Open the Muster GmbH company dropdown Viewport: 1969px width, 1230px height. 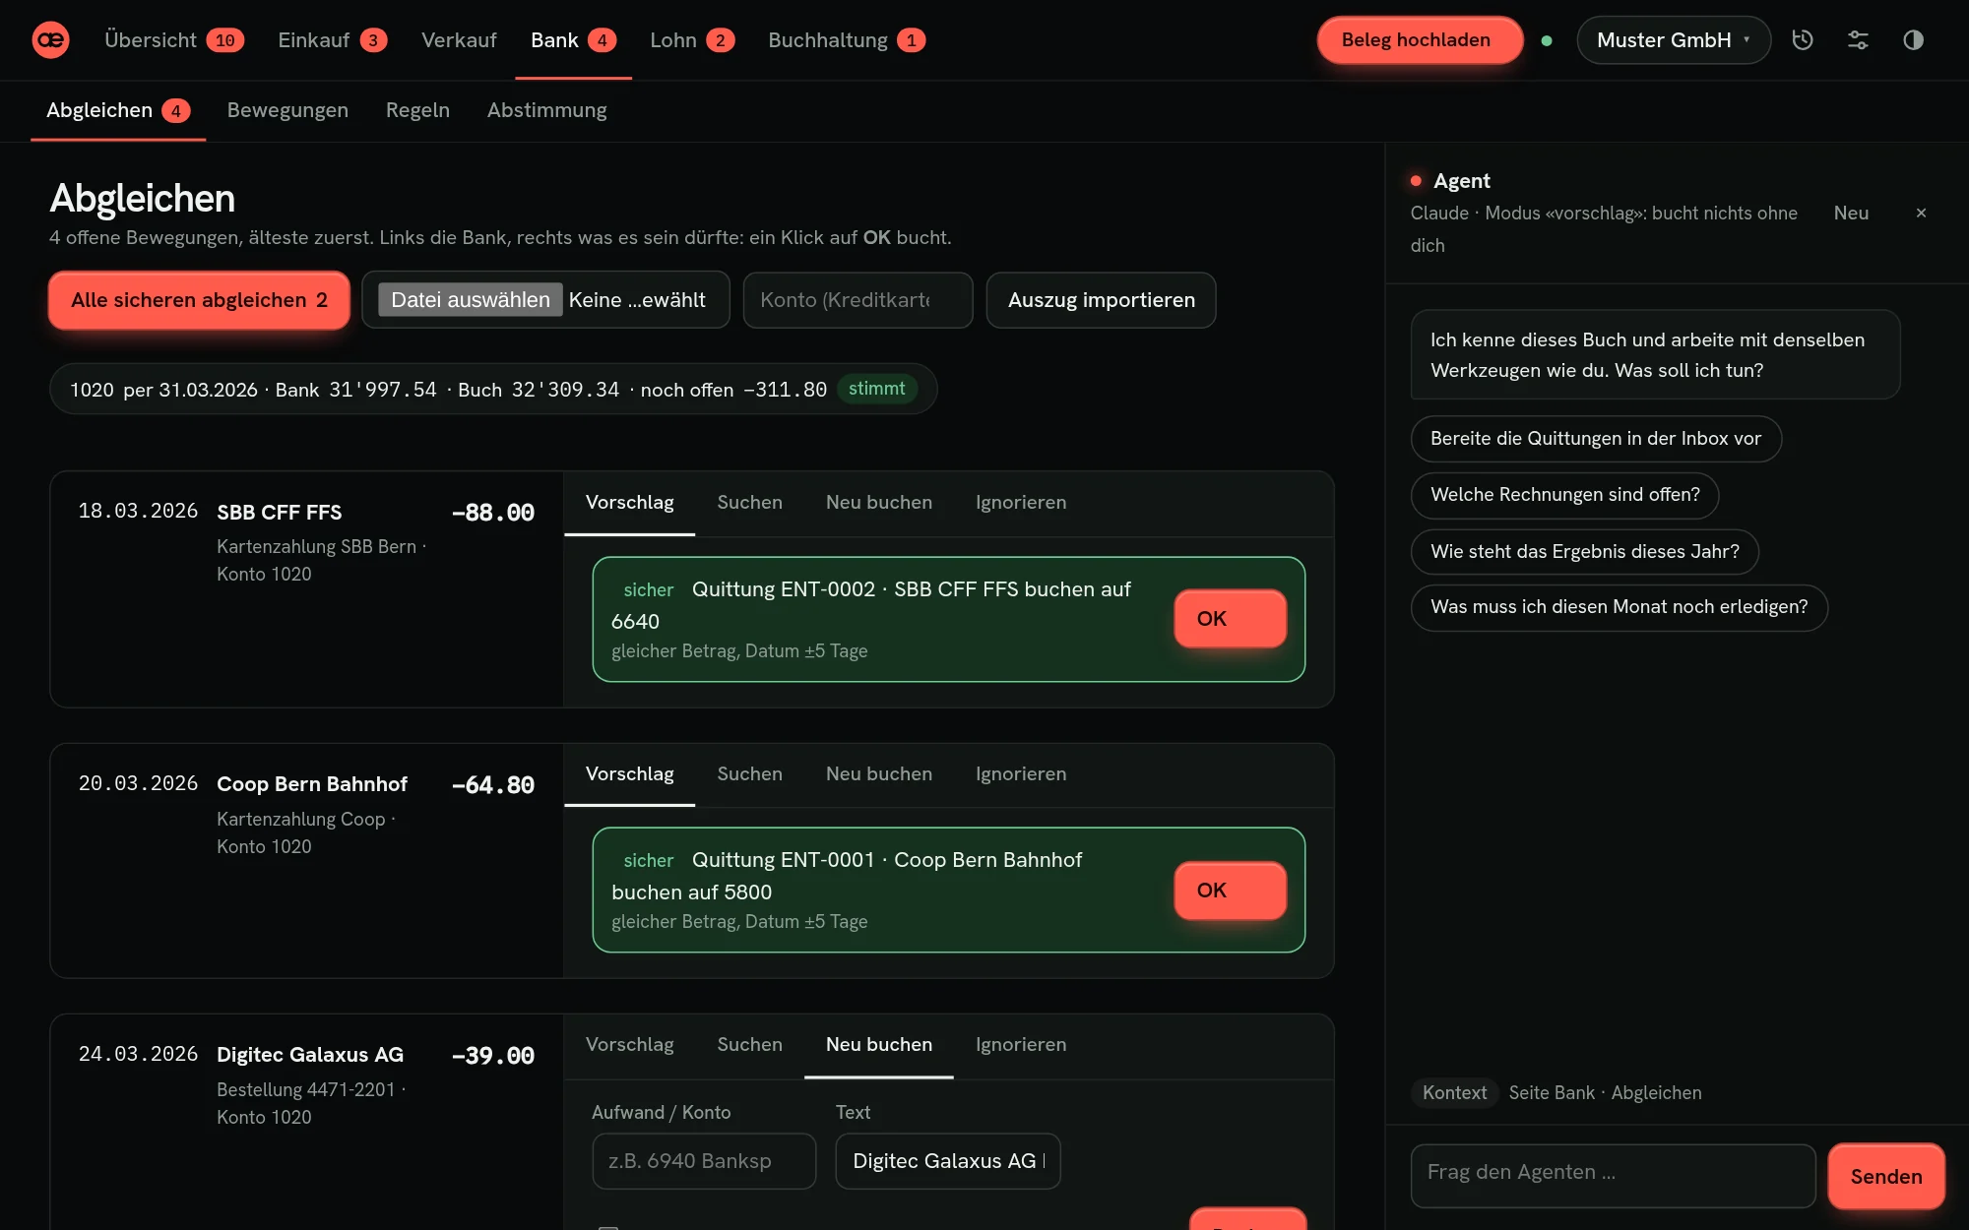[1673, 40]
